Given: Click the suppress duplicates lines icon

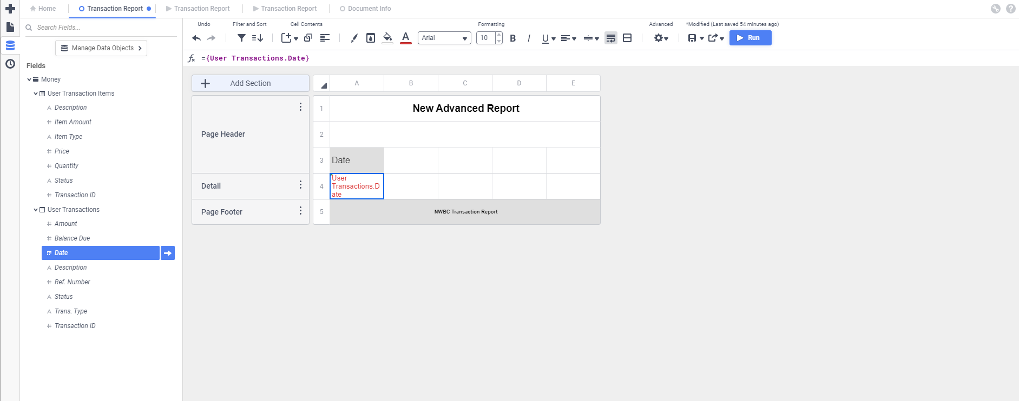Looking at the screenshot, I should click(325, 38).
